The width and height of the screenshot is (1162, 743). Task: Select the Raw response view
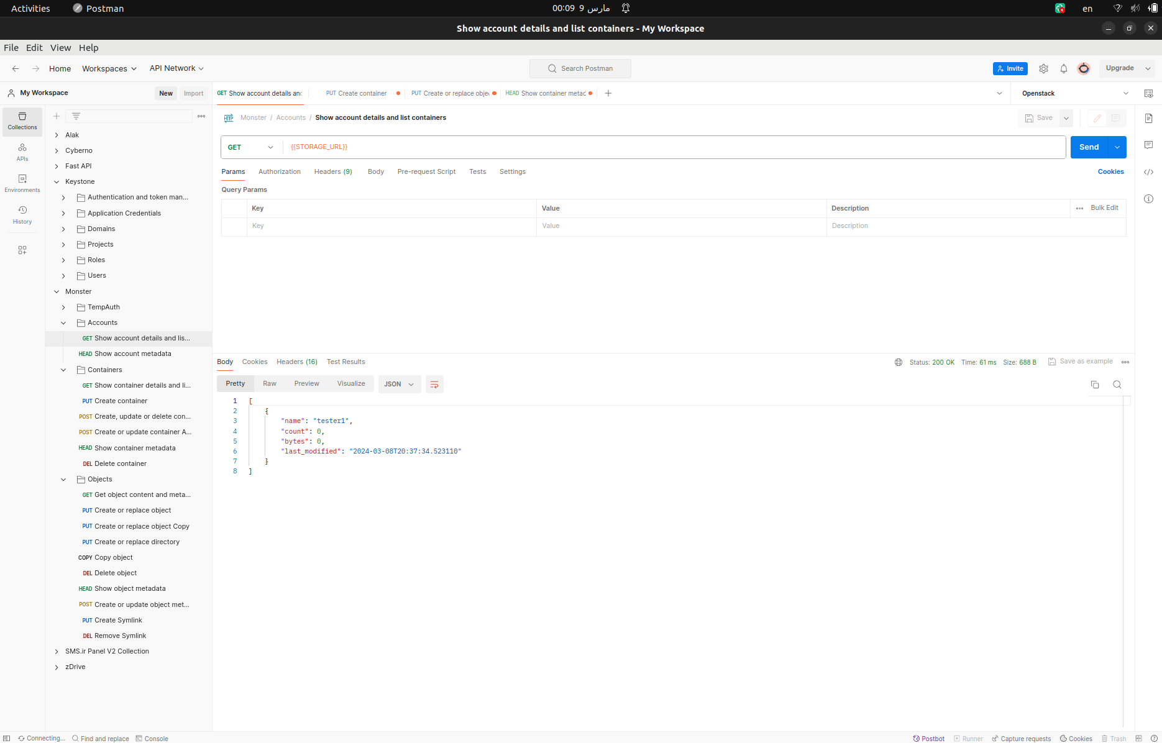point(270,384)
